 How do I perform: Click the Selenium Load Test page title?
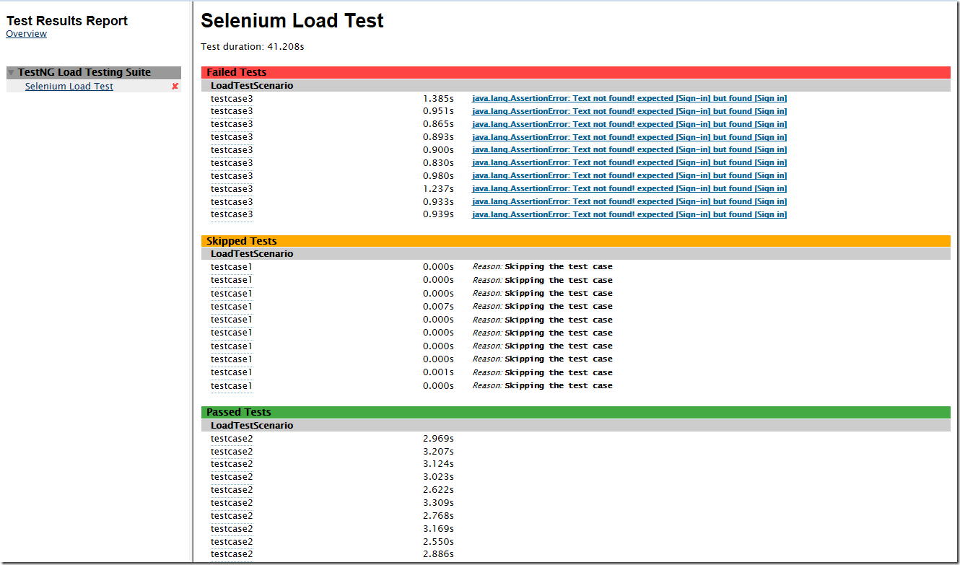292,21
